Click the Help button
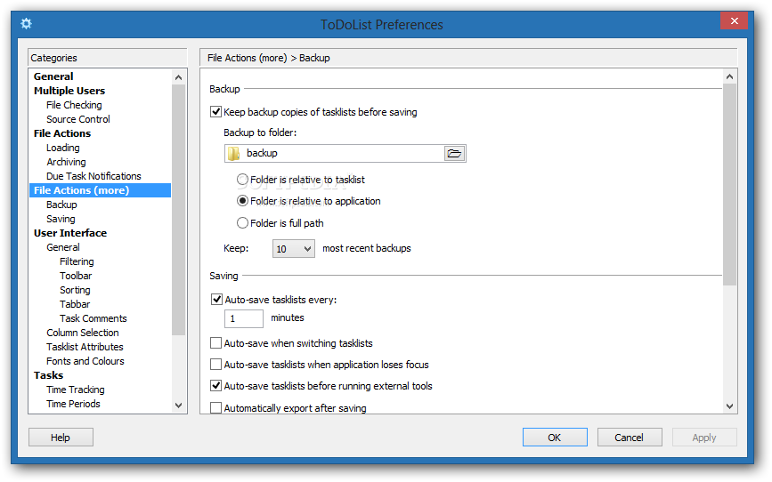The width and height of the screenshot is (772, 482). 61,438
